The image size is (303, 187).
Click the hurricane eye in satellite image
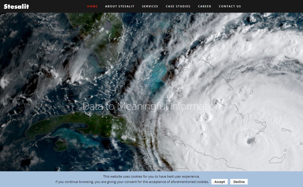(250, 140)
